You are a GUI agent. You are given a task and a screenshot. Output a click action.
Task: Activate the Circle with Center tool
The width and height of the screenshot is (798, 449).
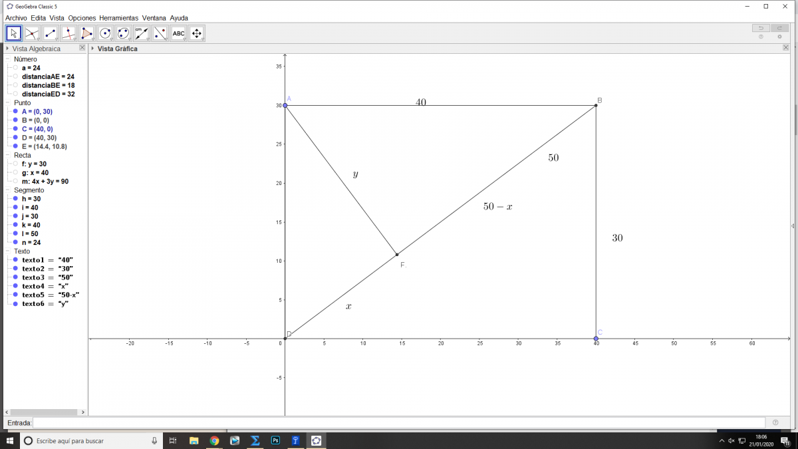coord(105,33)
